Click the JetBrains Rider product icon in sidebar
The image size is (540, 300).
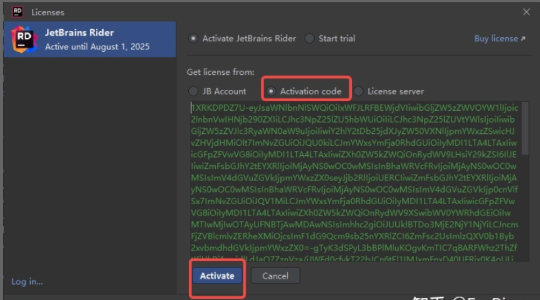pos(24,39)
